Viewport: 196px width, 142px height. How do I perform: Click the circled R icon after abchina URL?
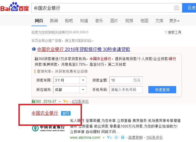pos(116,138)
